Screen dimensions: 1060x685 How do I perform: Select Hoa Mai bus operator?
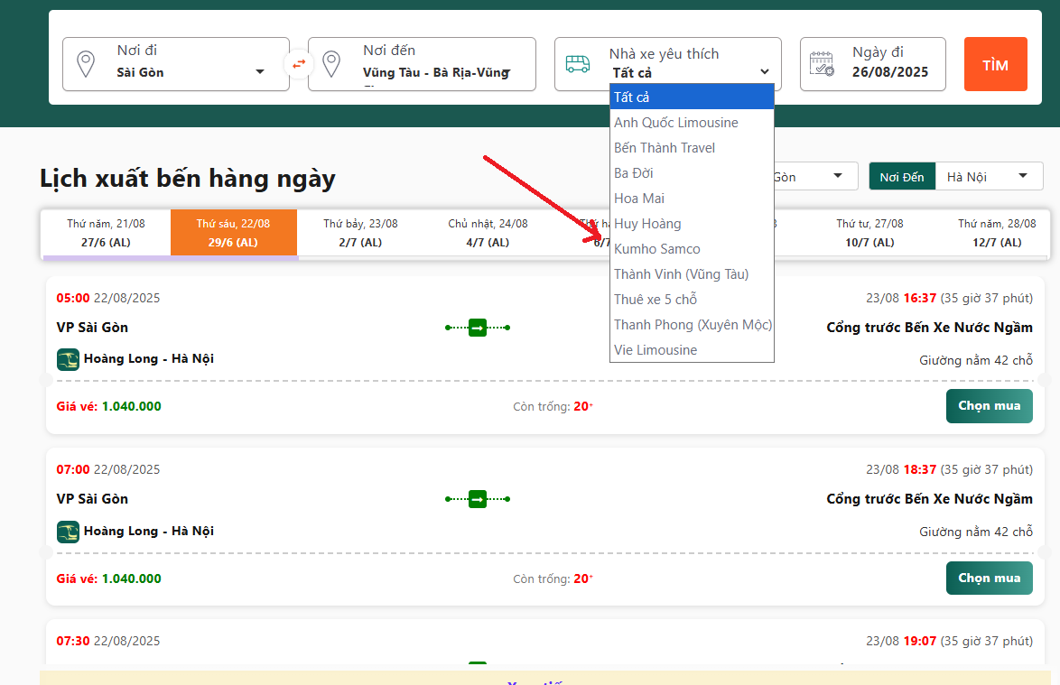tap(692, 199)
